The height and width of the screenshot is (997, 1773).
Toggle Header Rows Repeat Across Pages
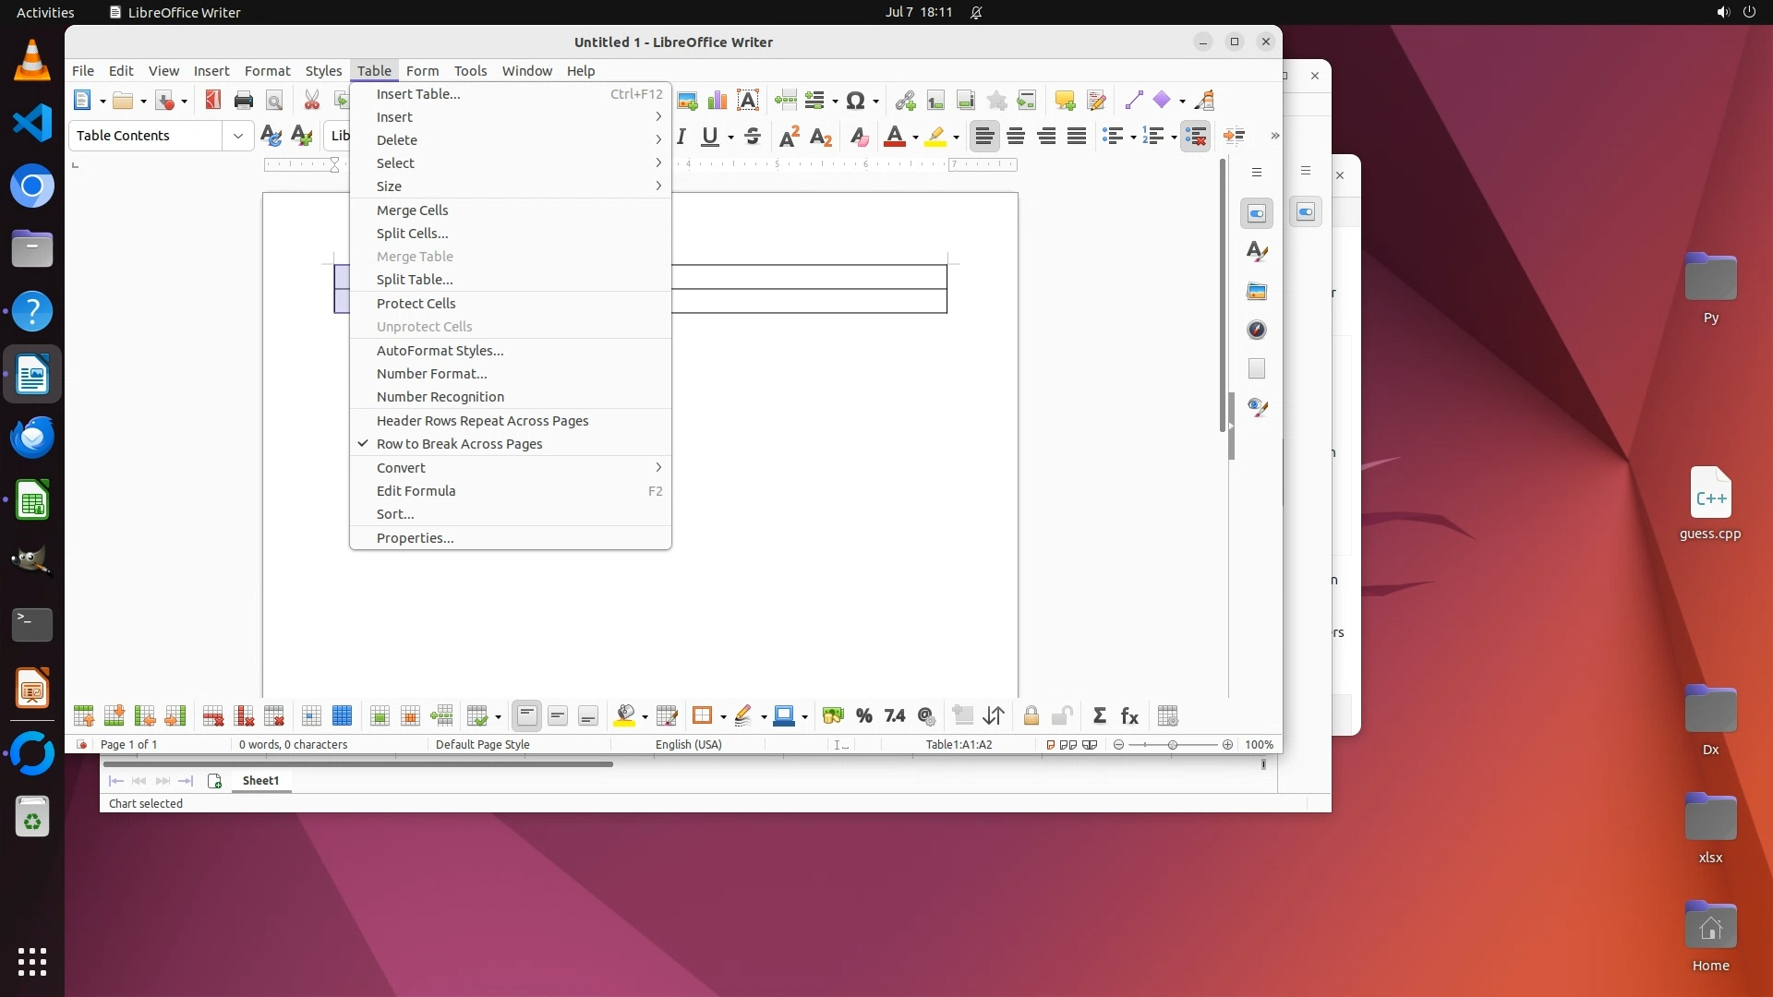pyautogui.click(x=482, y=421)
